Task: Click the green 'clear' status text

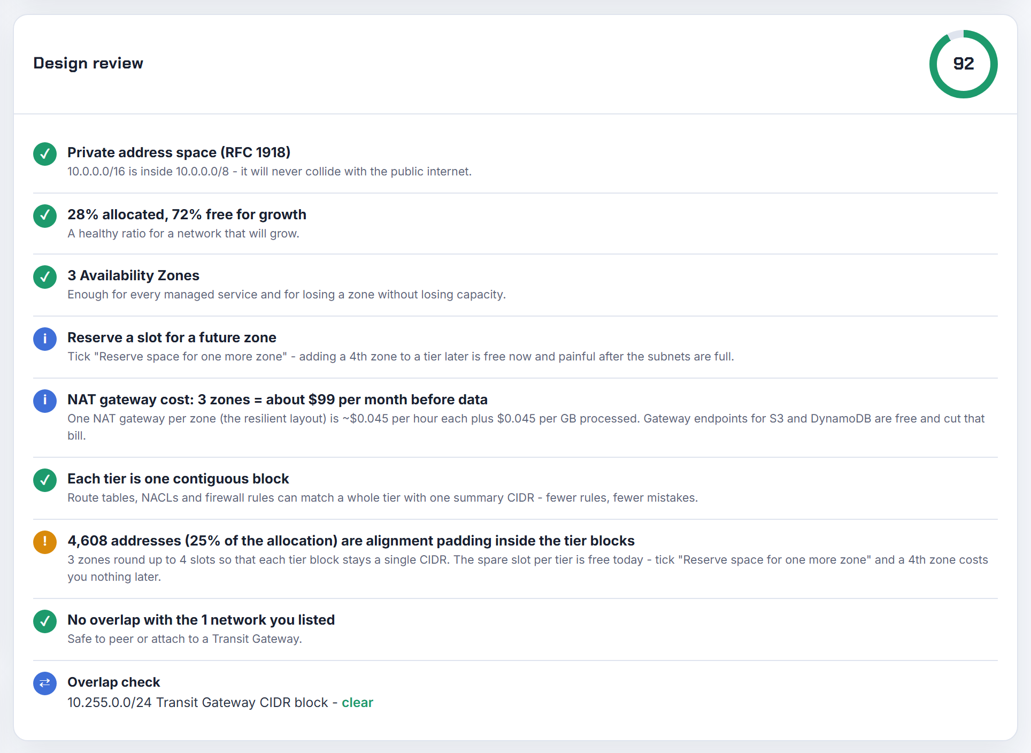Action: pyautogui.click(x=357, y=703)
